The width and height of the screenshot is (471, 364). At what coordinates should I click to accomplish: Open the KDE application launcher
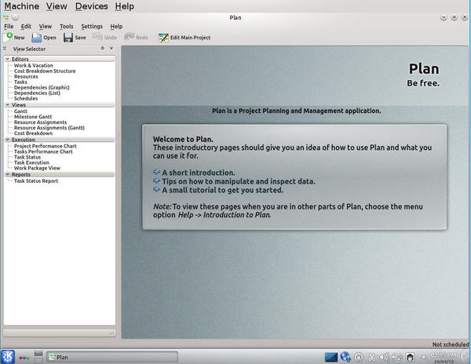[8, 357]
